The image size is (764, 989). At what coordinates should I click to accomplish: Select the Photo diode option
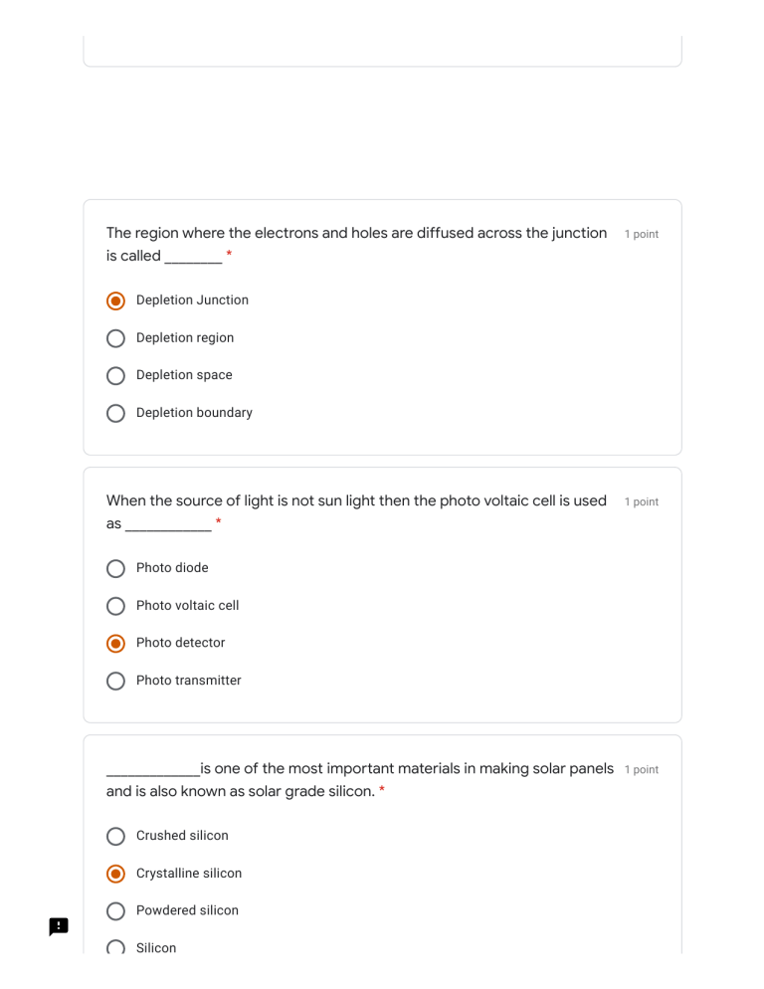pos(116,568)
